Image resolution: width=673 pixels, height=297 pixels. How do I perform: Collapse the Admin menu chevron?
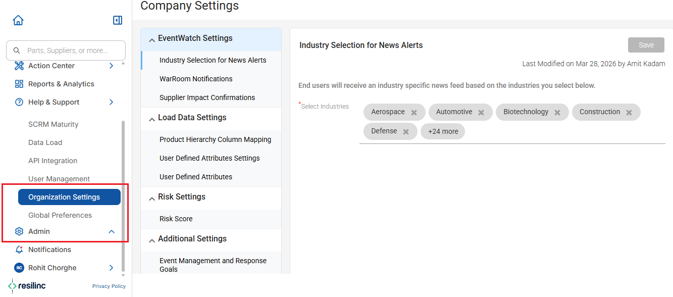[112, 231]
